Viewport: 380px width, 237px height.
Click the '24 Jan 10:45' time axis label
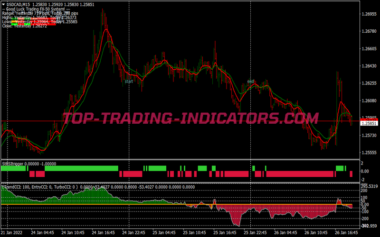[73, 233]
